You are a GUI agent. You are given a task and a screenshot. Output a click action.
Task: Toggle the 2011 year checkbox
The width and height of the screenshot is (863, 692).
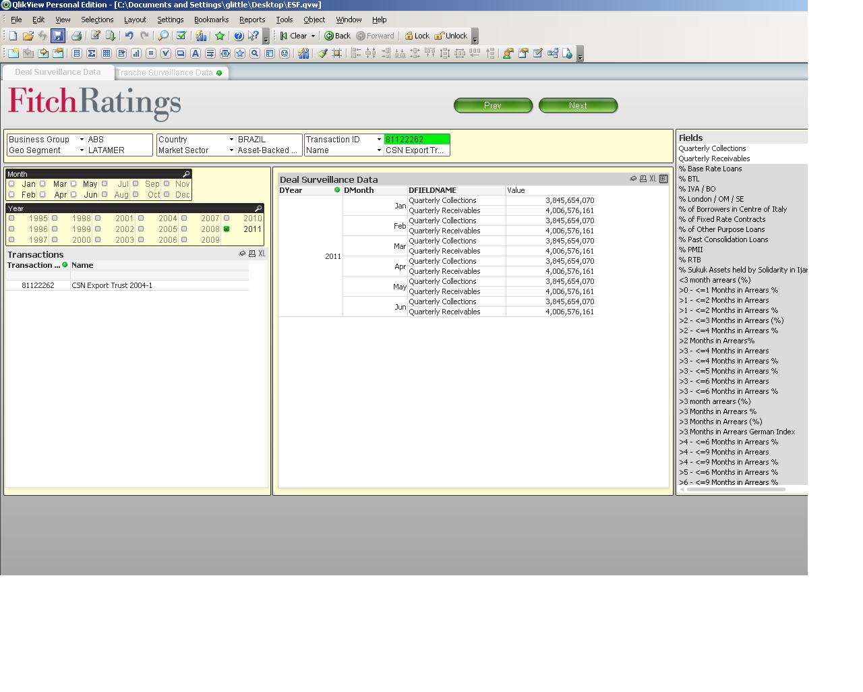[227, 229]
